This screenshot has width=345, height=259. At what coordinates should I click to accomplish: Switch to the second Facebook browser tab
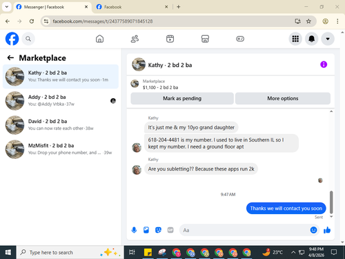[132, 7]
